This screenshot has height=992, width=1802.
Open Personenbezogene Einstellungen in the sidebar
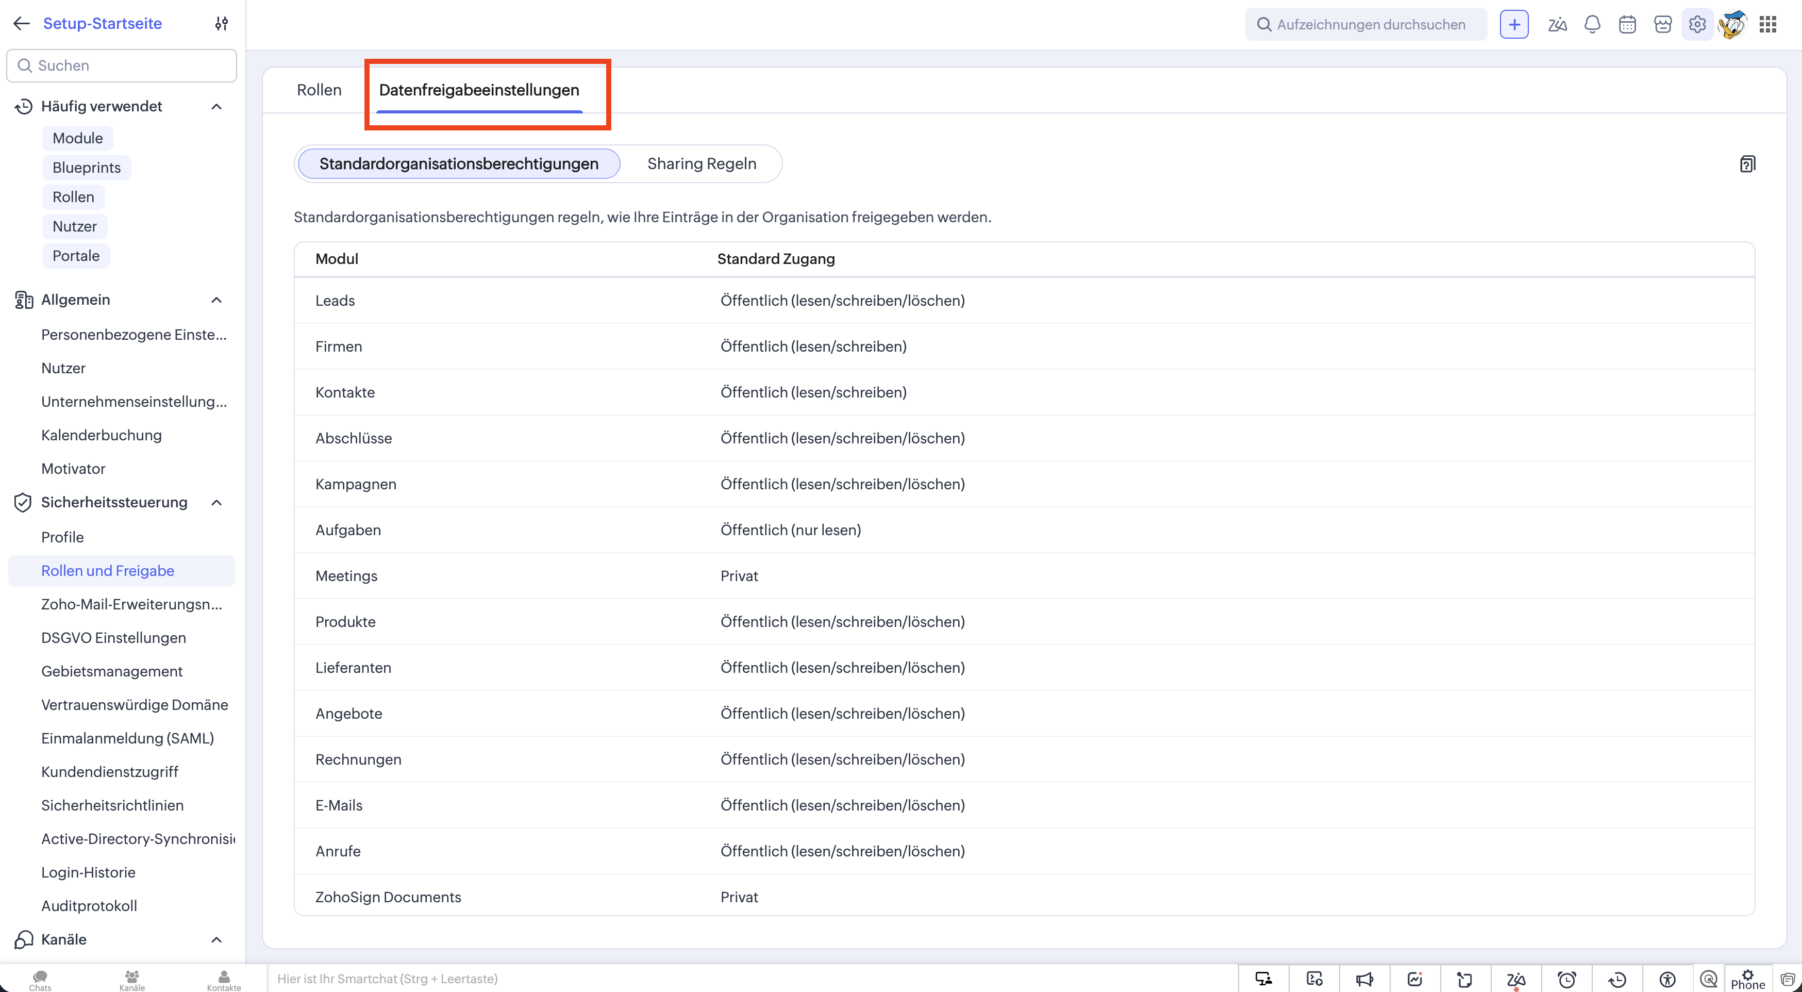pyautogui.click(x=134, y=335)
